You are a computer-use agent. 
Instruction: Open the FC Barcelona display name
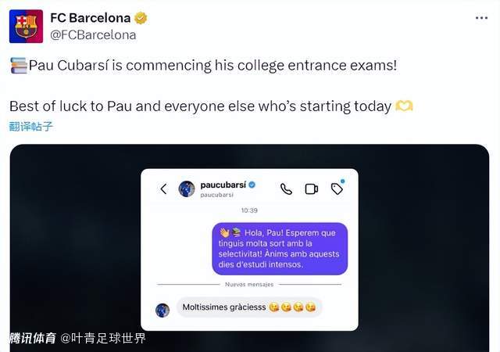(x=91, y=18)
